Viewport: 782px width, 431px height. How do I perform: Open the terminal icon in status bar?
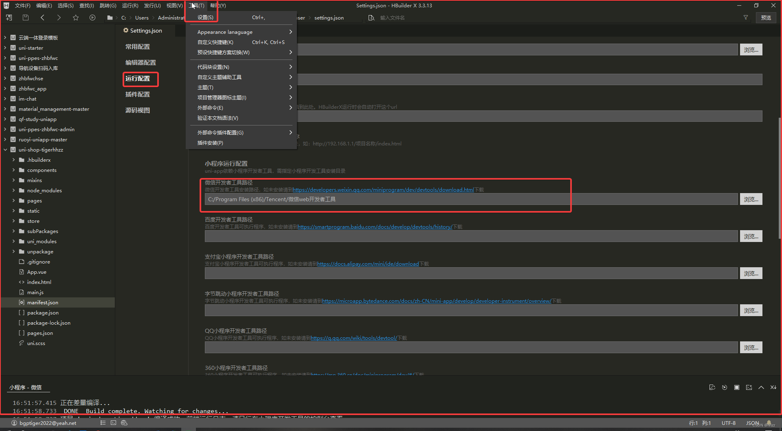point(113,423)
